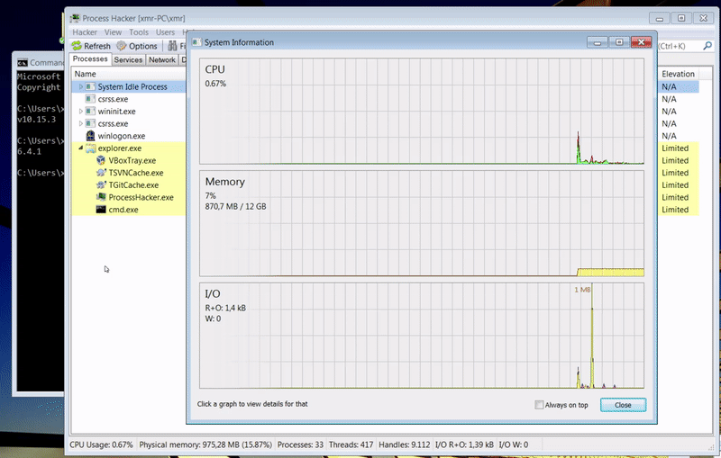
Task: Open the Hacker menu
Action: (85, 32)
